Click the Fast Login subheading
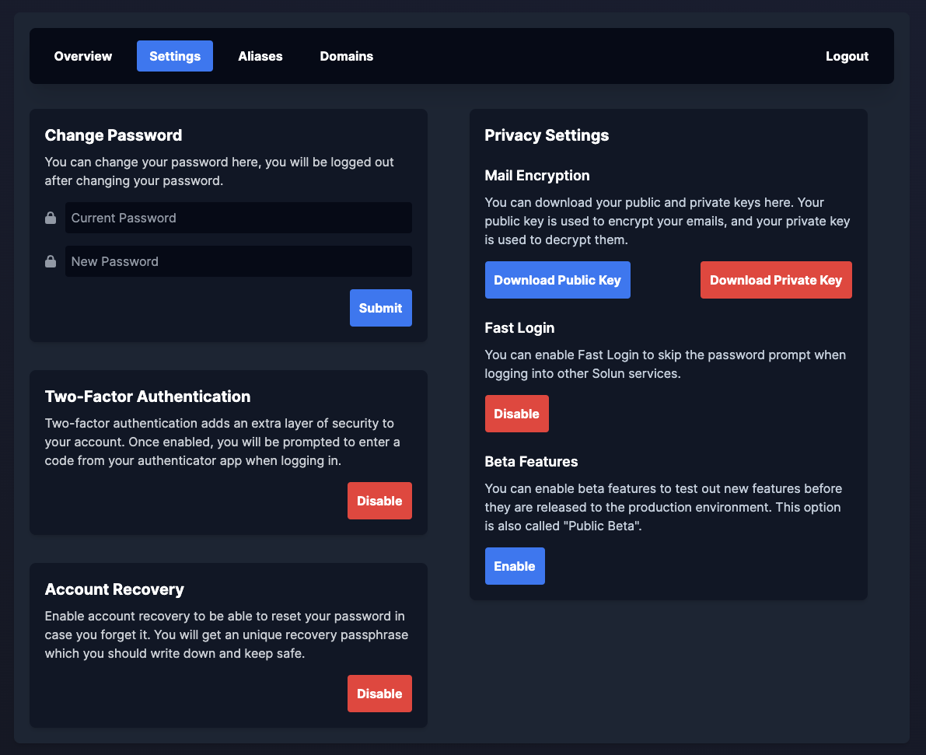 click(519, 328)
